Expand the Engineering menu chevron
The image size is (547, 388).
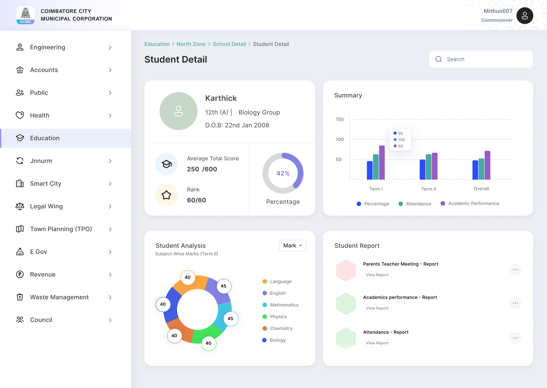(x=110, y=48)
